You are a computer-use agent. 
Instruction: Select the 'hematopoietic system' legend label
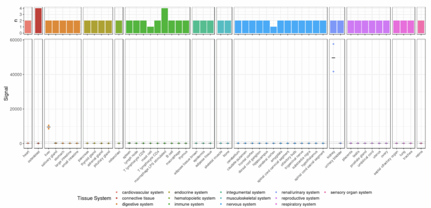[195, 198]
